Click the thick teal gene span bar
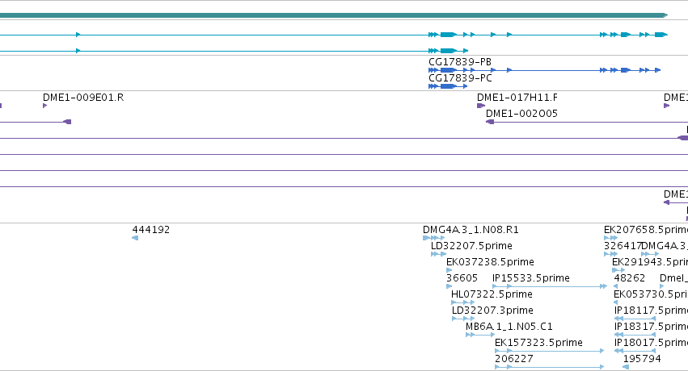 coord(333,15)
